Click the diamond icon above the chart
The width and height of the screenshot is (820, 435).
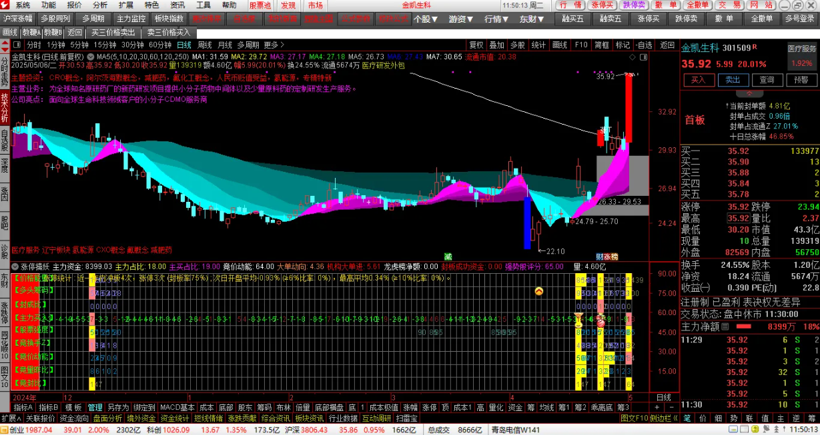[631, 57]
